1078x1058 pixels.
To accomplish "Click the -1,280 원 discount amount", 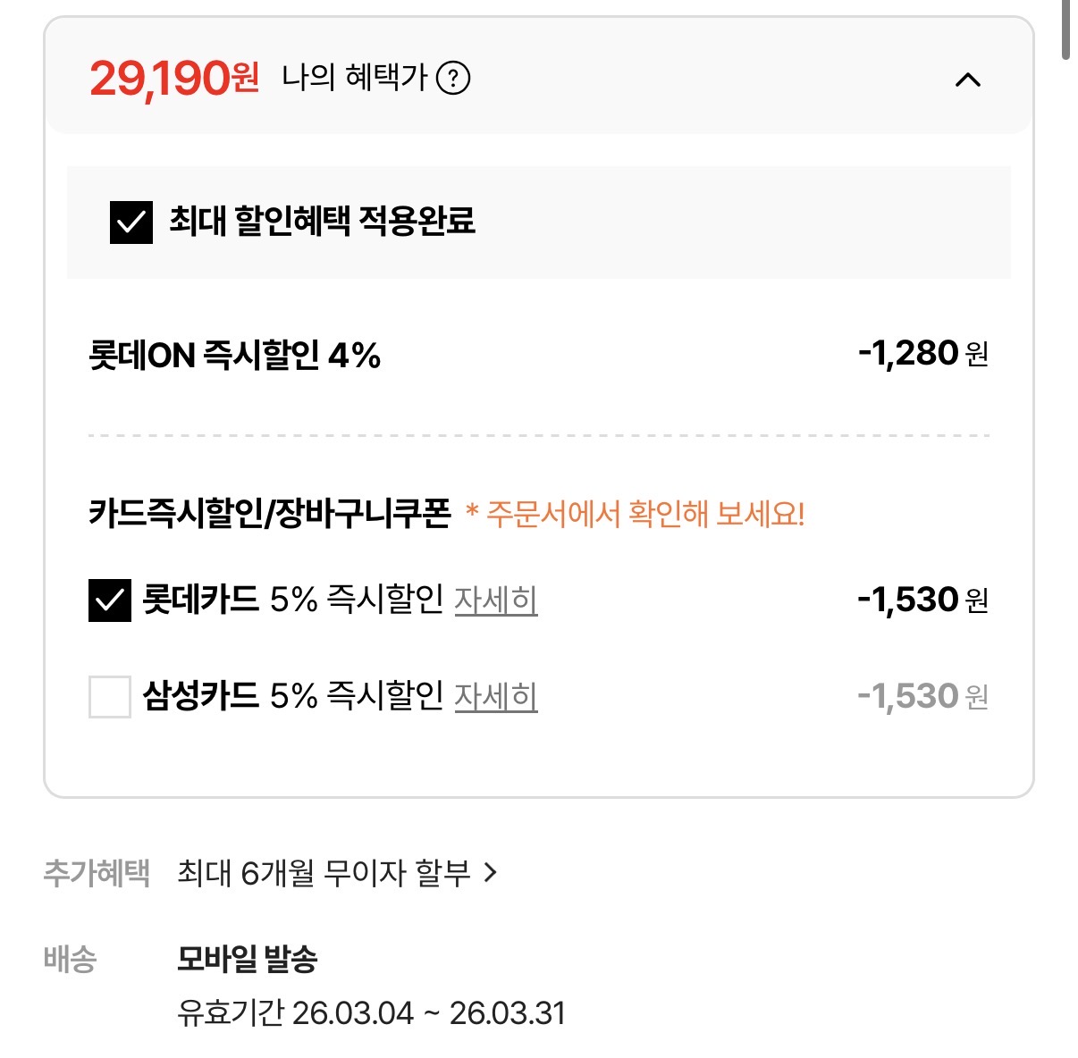I will click(x=922, y=354).
